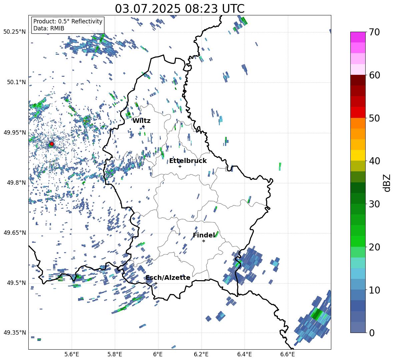Click the colorbar tick label 70
Image resolution: width=395 pixels, height=361 pixels.
pos(374,32)
